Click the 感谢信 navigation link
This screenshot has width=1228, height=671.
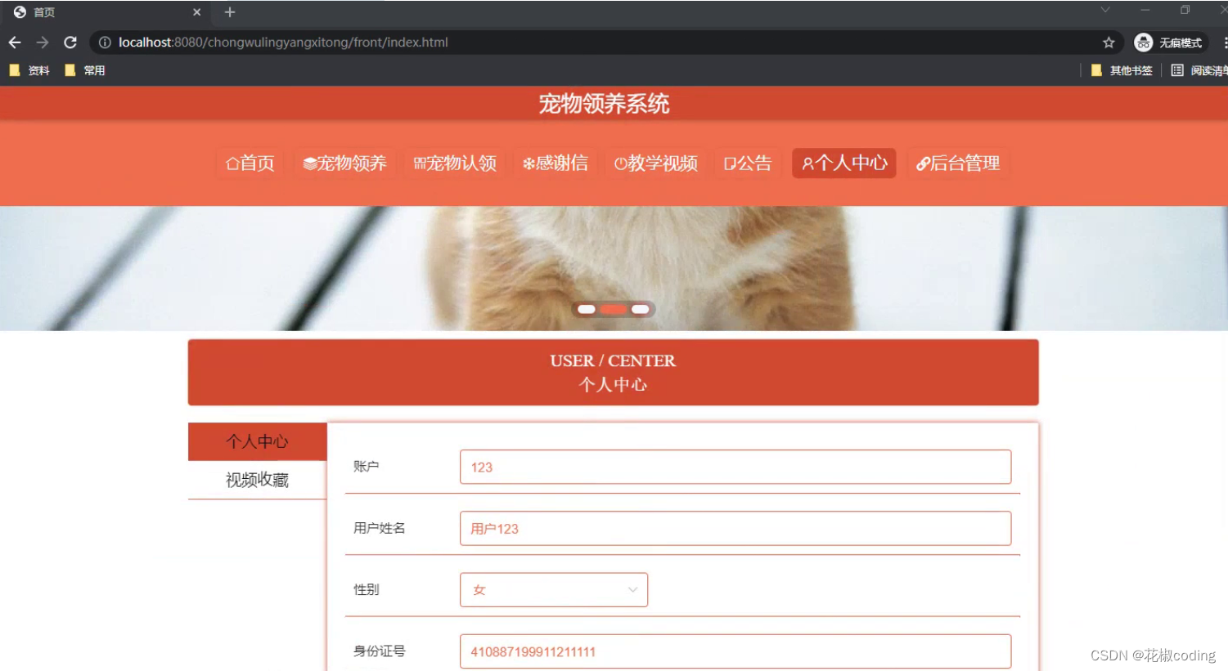coord(556,163)
